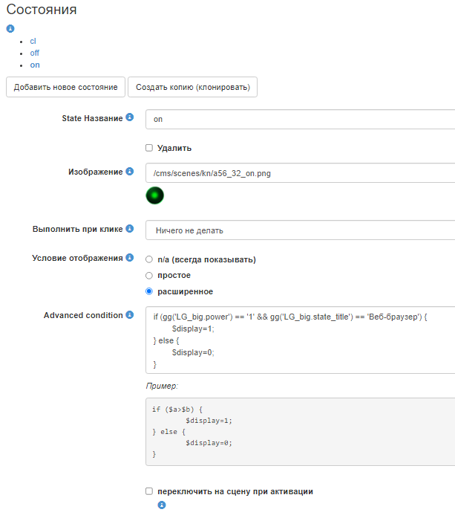Screen dimensions: 455x518
Task: Select the 'простое' display condition
Action: (x=149, y=276)
